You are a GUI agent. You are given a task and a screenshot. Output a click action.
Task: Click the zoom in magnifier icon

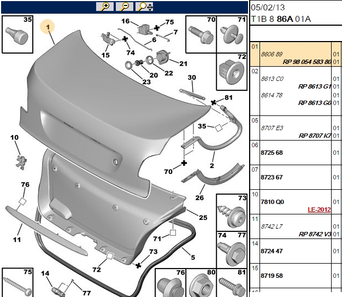tap(105, 7)
